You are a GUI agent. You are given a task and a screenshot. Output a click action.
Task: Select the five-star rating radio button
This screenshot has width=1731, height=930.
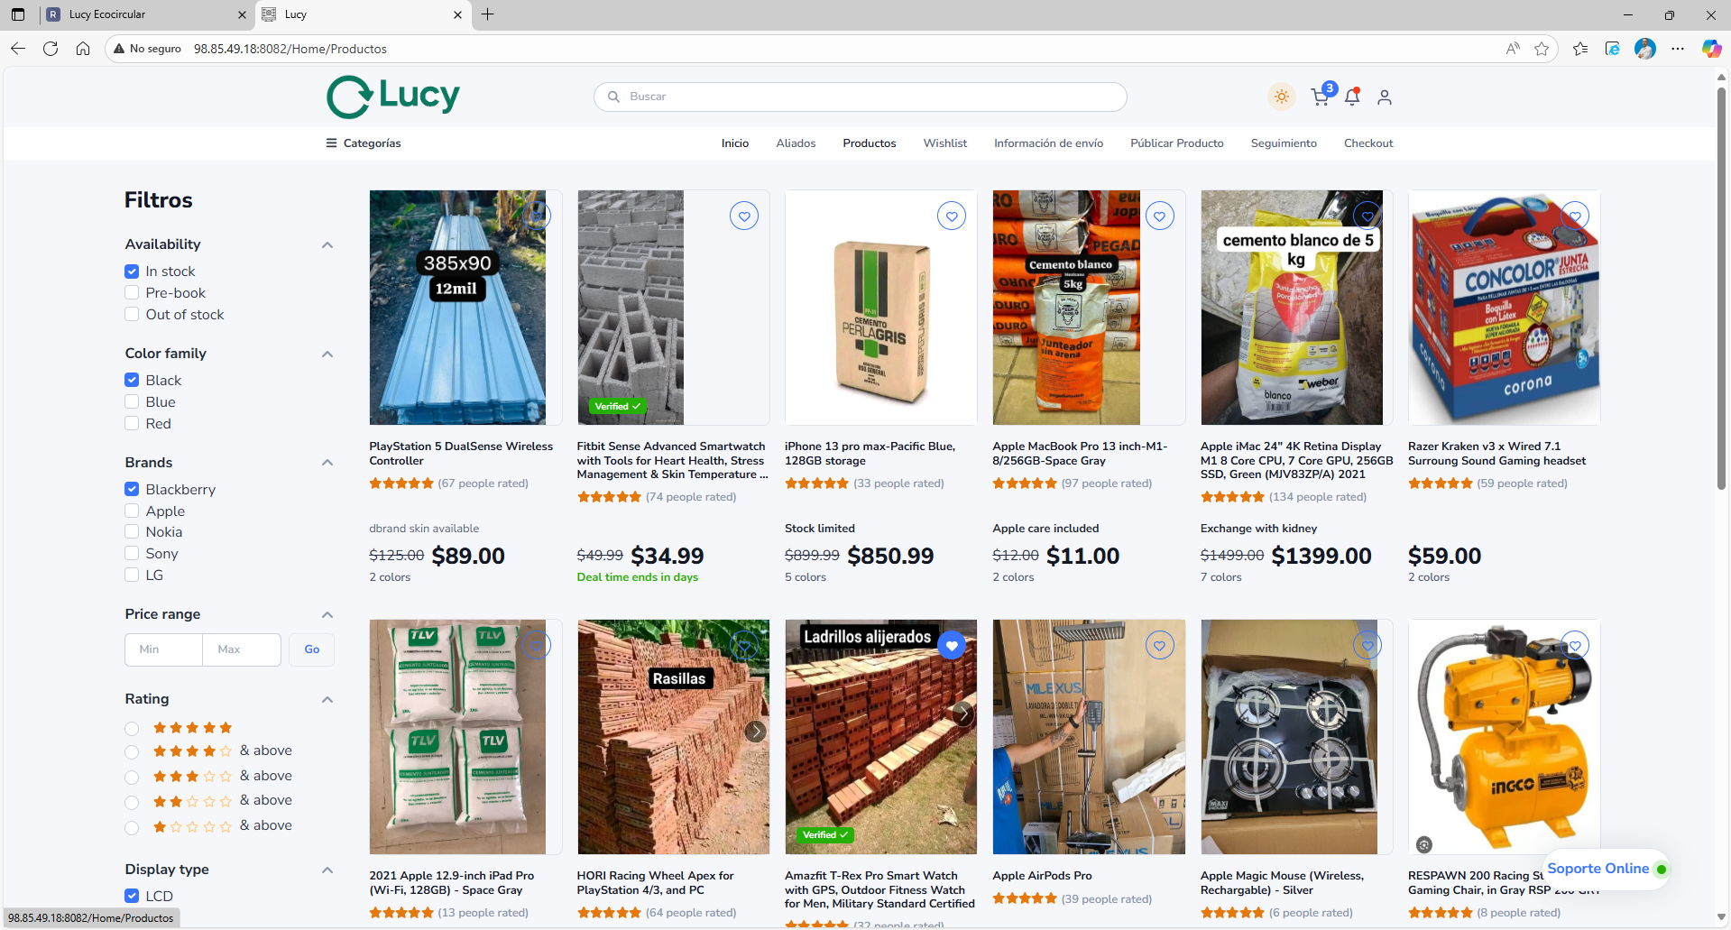click(x=133, y=729)
